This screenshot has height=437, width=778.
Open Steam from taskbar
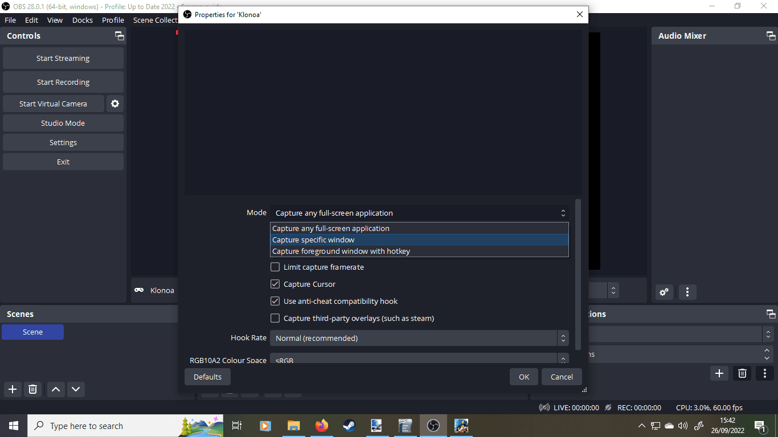pos(349,426)
